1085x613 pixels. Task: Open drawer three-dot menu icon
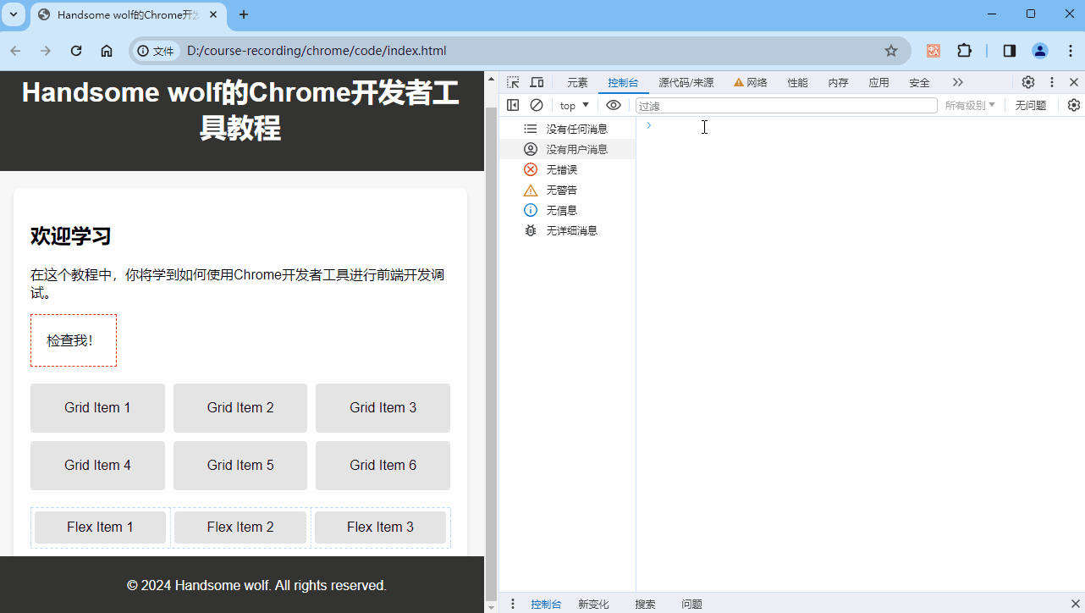click(x=513, y=604)
